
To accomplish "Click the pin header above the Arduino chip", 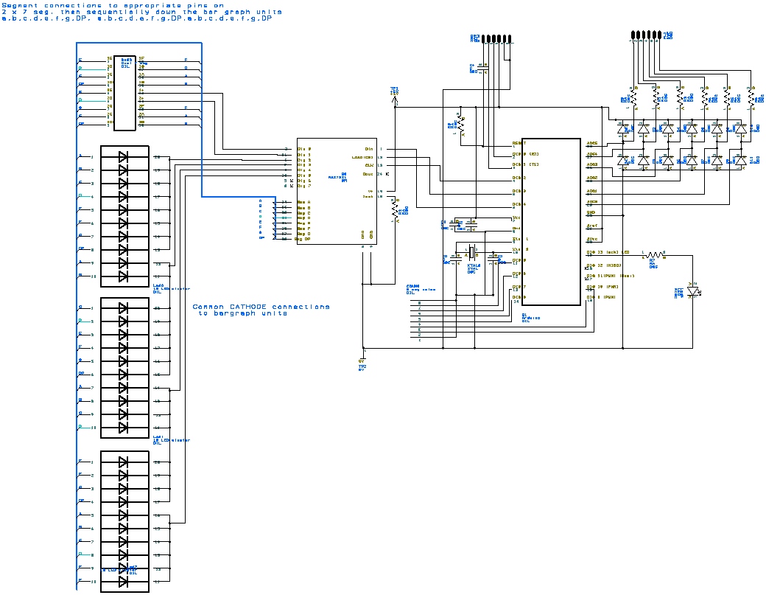I will tap(496, 38).
